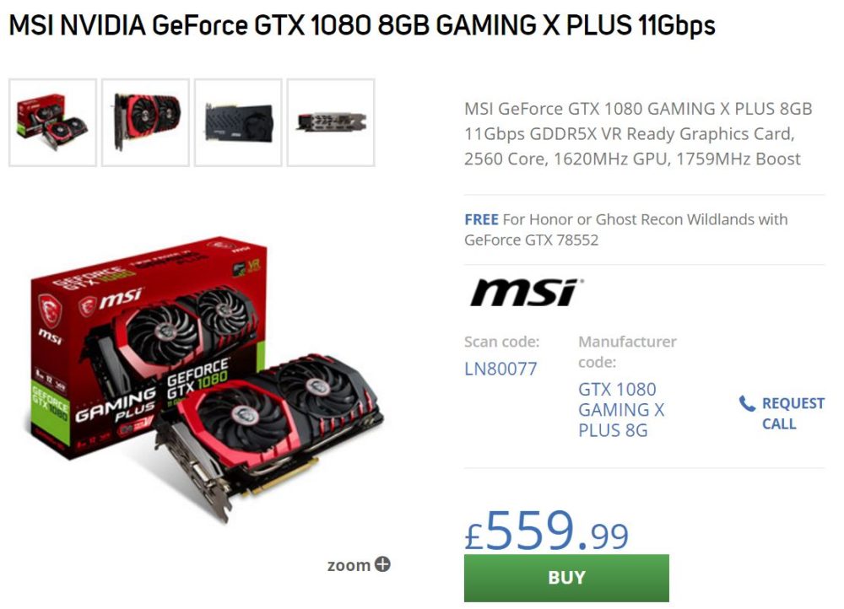Image resolution: width=844 pixels, height=609 pixels.
Task: Click the GTX 1080 GAMING X PLUS 8G code
Action: [621, 409]
